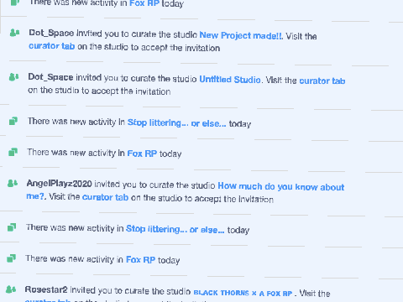Open first Stop littering... or else... link
This screenshot has height=302, width=403.
pos(176,123)
